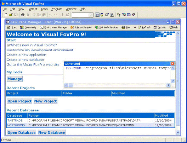Image resolution: width=187 pixels, height=143 pixels.
Task: Click Help in Task Pane Manager toolbar
Action: click(174, 27)
